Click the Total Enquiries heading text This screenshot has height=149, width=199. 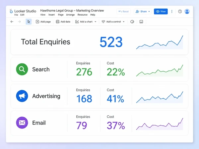click(45, 42)
